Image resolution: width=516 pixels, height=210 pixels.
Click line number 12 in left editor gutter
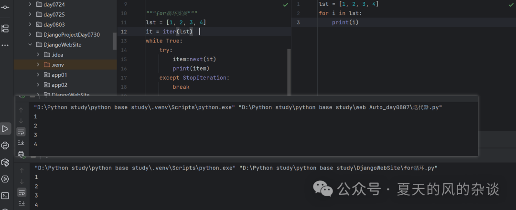pyautogui.click(x=124, y=31)
